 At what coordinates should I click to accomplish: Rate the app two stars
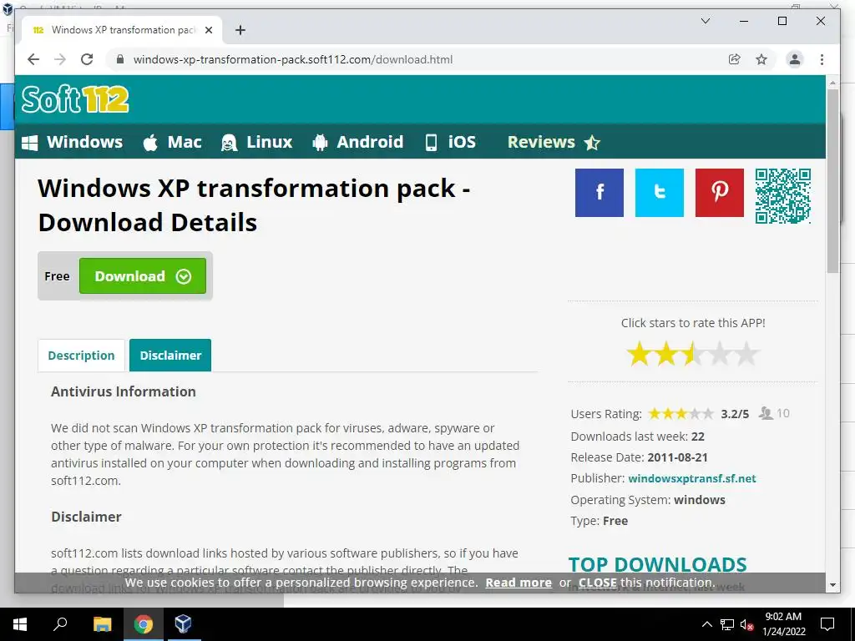(x=665, y=354)
